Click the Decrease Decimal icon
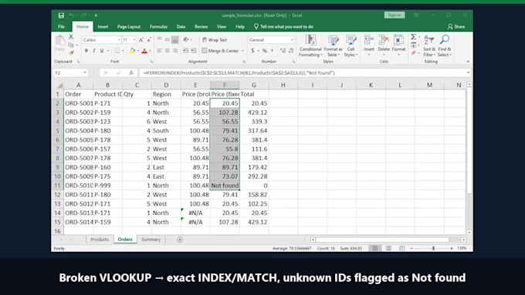Image resolution: width=525 pixels, height=295 pixels. (291, 51)
